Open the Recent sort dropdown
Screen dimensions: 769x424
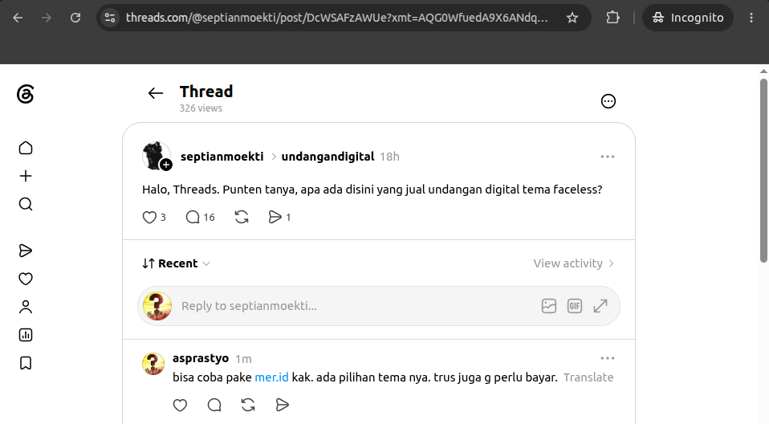[176, 263]
